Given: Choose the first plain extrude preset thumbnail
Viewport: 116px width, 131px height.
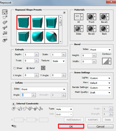Looking at the screenshot, I should [24, 22].
